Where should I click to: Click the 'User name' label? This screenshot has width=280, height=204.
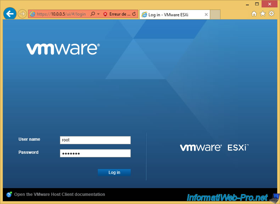[29, 139]
